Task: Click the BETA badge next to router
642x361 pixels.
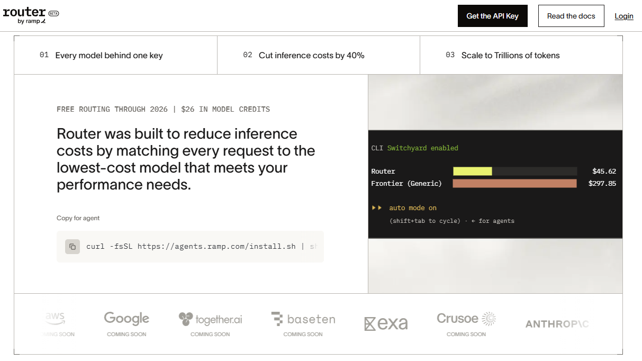Action: pyautogui.click(x=53, y=13)
